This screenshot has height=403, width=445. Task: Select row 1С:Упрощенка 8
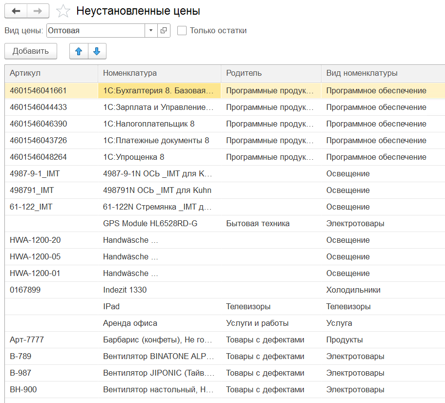tap(159, 157)
